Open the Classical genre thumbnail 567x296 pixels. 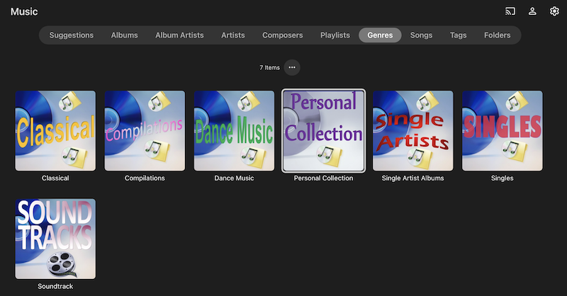coord(55,131)
